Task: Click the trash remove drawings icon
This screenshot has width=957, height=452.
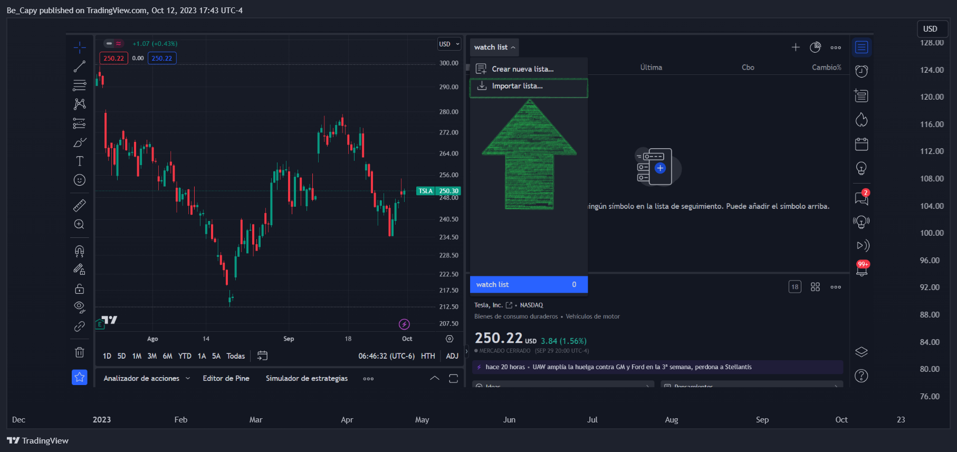Action: pyautogui.click(x=80, y=352)
